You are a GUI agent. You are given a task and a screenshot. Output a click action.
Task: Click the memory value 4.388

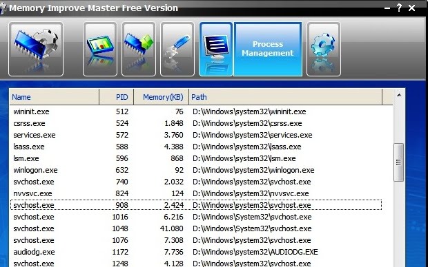(x=173, y=147)
